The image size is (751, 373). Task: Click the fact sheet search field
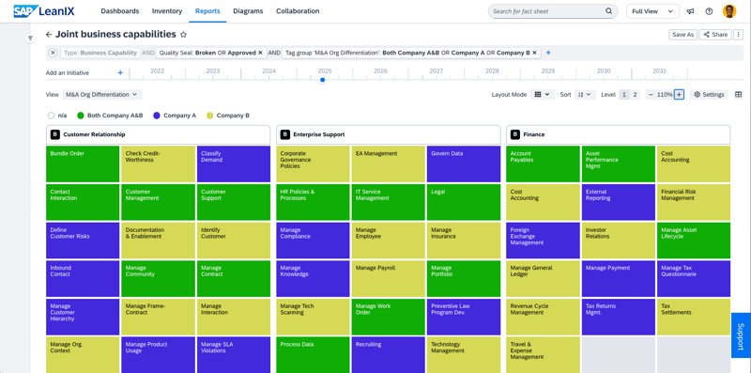click(553, 11)
